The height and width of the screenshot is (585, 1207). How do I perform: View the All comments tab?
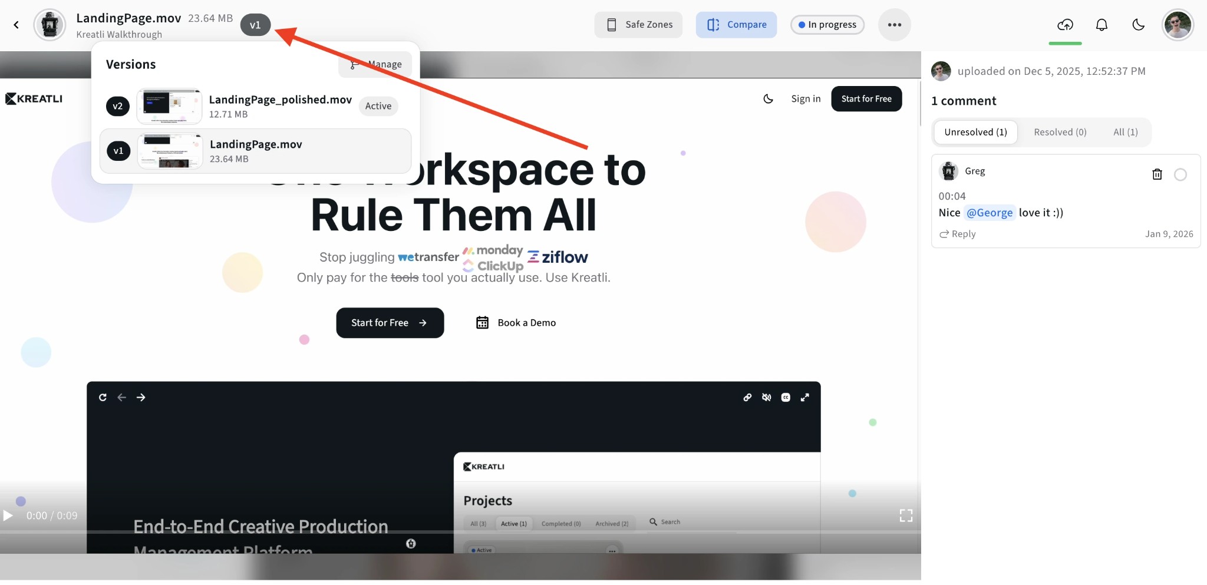1125,132
